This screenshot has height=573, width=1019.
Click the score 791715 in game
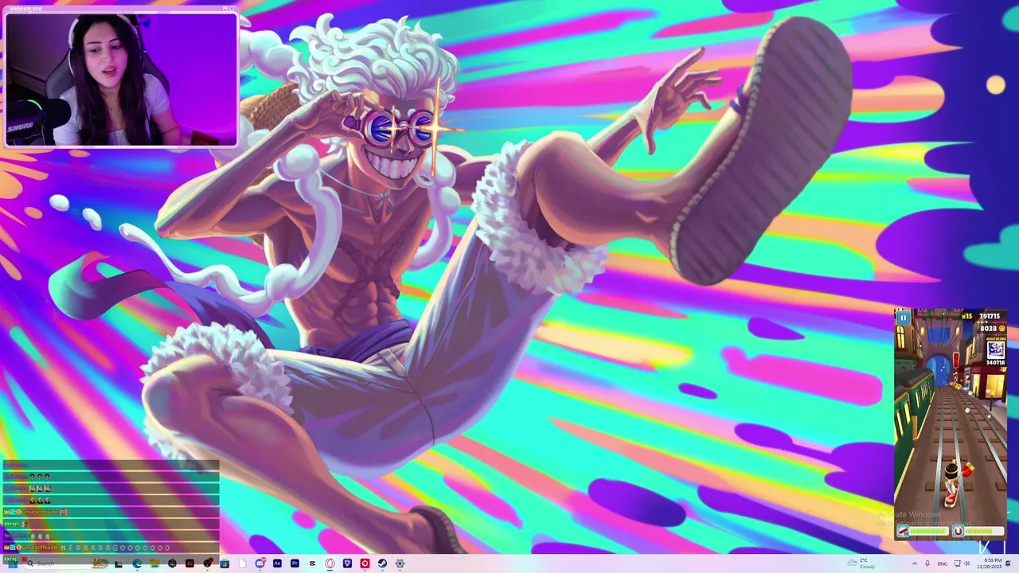[x=990, y=316]
